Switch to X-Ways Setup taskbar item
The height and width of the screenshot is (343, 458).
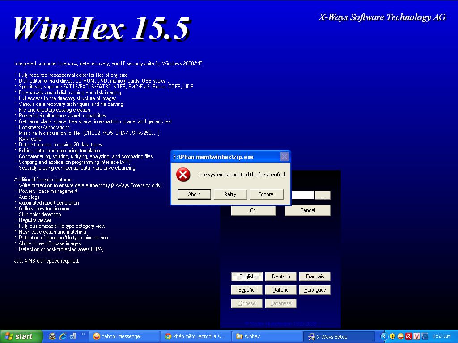339,337
